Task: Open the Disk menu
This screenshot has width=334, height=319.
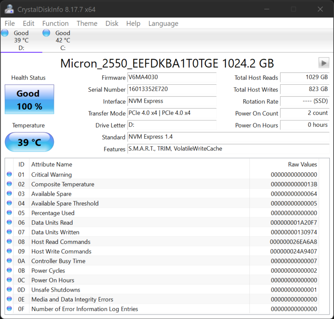Action: coord(112,23)
